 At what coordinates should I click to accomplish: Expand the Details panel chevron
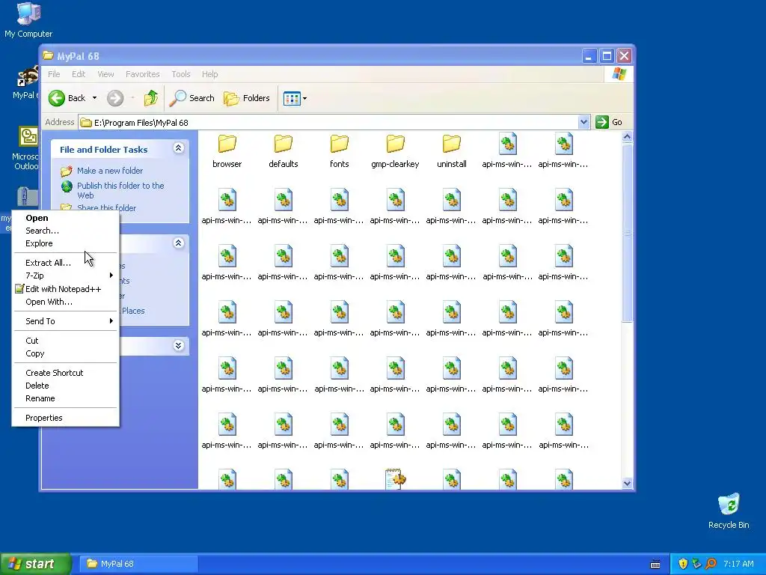[x=178, y=346]
